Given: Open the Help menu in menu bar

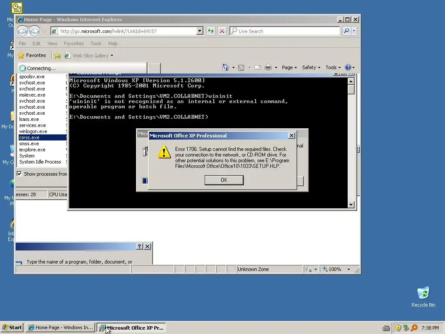Looking at the screenshot, I should [x=113, y=43].
